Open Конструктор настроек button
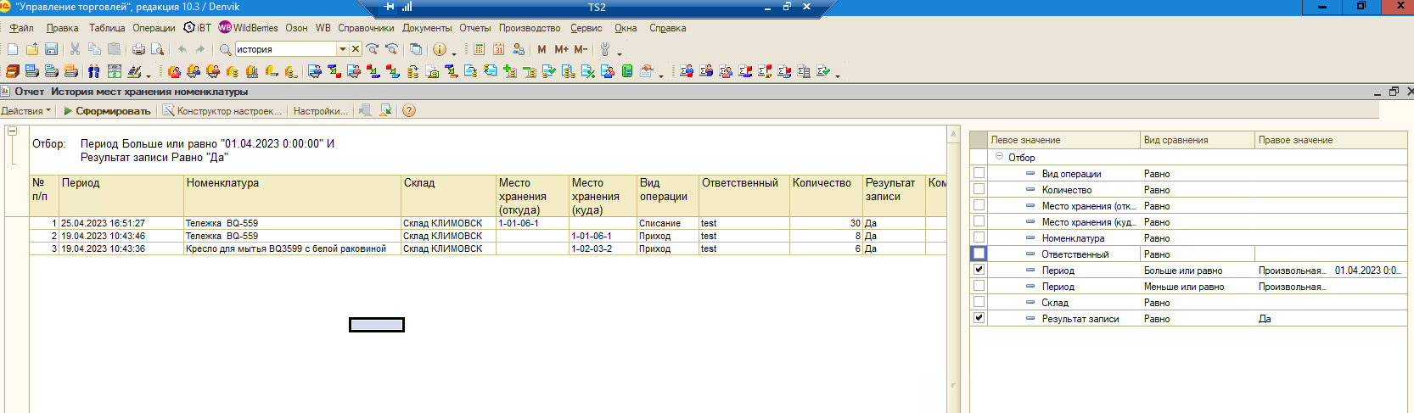1414x413 pixels. pos(222,111)
